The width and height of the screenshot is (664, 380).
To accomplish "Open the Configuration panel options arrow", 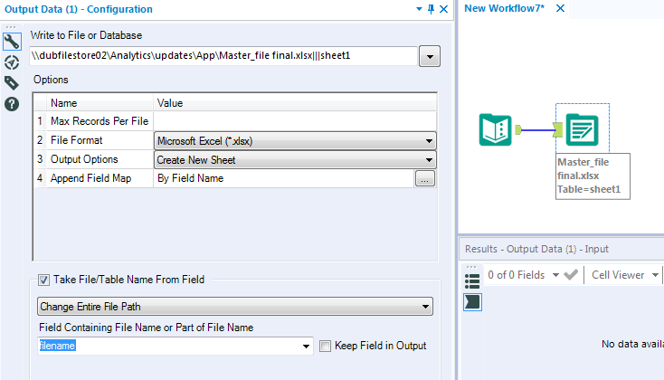I will click(x=419, y=9).
